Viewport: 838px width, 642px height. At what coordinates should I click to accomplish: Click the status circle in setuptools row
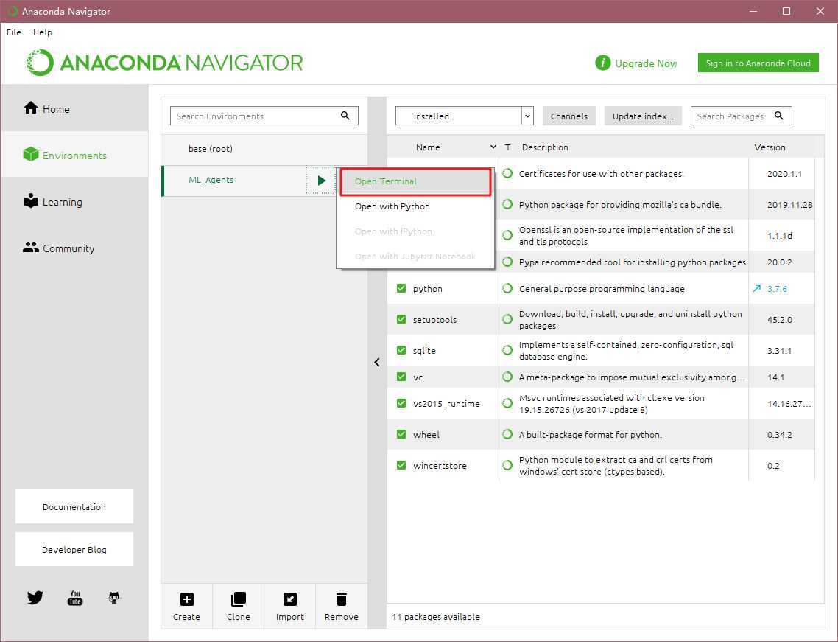click(x=507, y=319)
